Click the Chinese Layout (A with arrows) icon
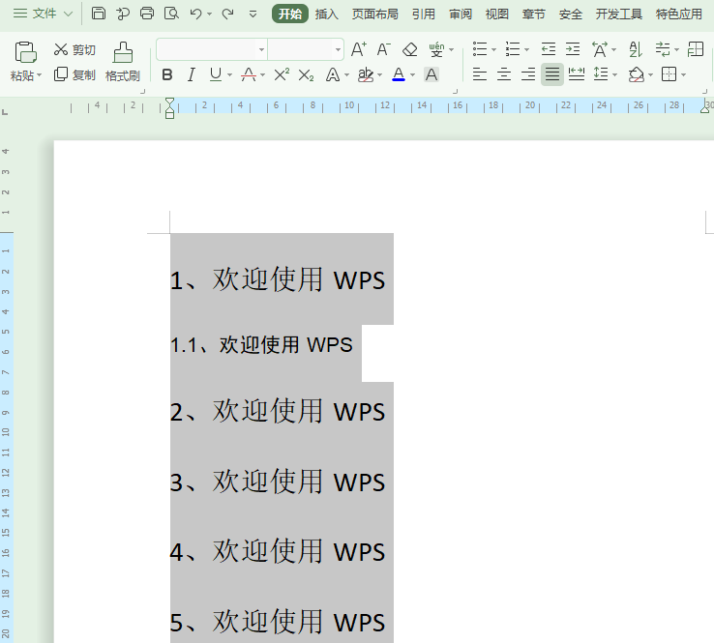 pos(600,49)
